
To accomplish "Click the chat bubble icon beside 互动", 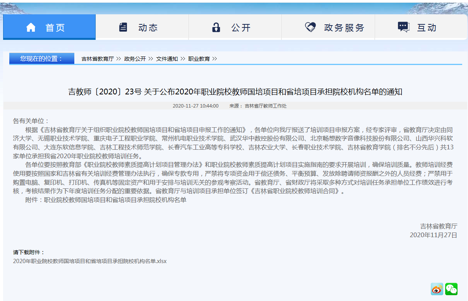I will click(x=403, y=27).
